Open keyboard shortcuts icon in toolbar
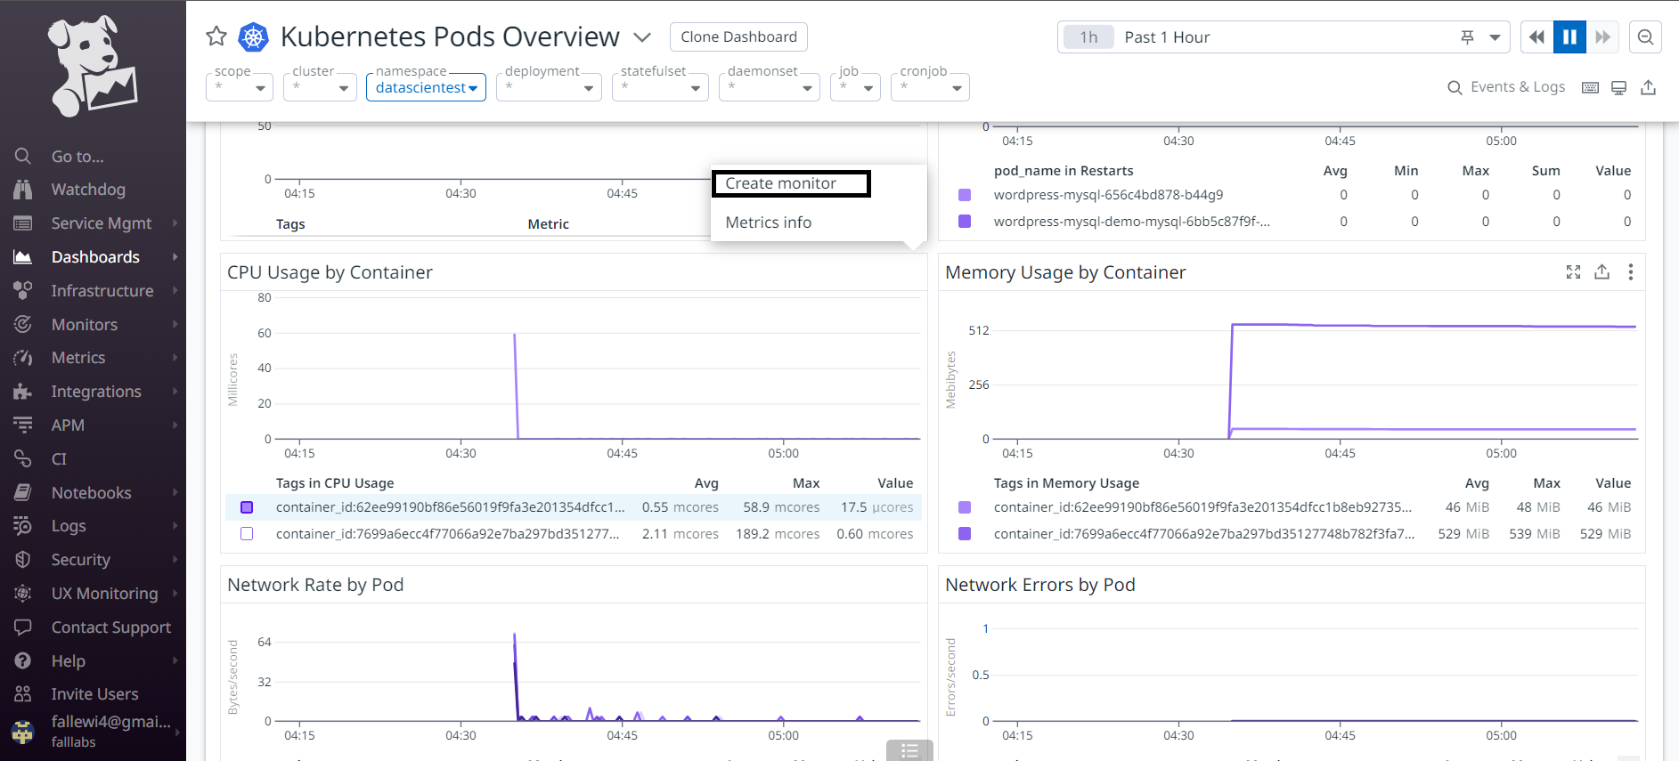 pos(1590,87)
